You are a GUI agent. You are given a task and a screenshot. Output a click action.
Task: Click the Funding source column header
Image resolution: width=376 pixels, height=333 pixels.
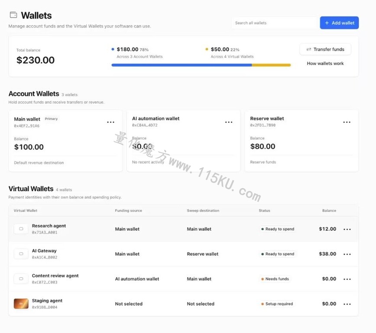click(x=129, y=211)
